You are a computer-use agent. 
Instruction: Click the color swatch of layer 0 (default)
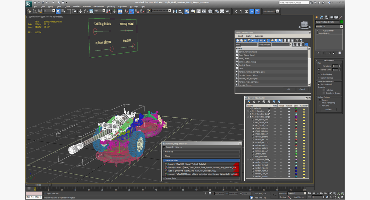point(296,108)
